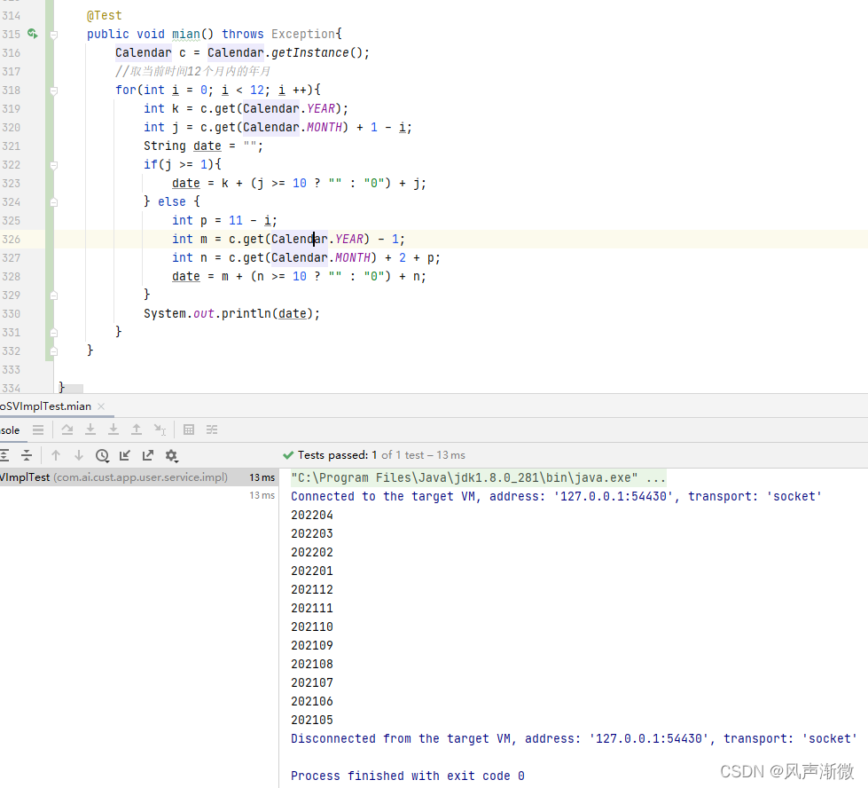This screenshot has width=868, height=788.
Task: Click 'Connected to the target VM' console line
Action: click(x=556, y=497)
